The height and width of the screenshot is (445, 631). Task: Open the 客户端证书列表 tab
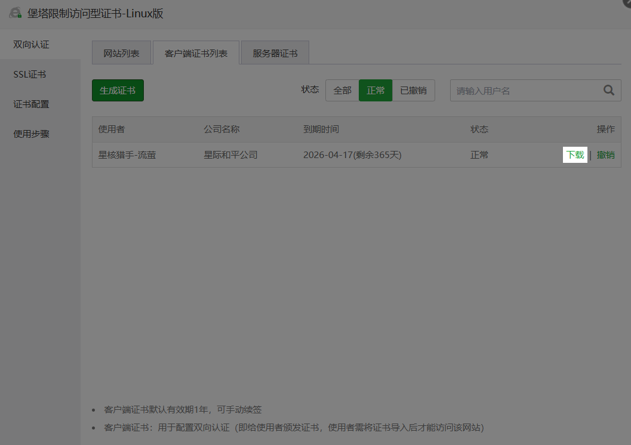point(196,52)
